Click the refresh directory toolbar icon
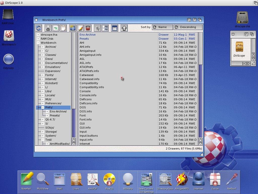Image resolution: width=258 pixels, height=194 pixels. [x=39, y=28]
